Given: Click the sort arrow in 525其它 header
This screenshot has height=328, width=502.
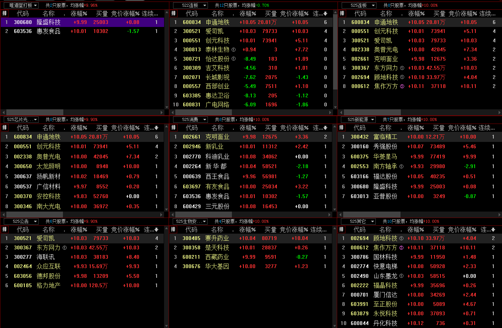Looking at the screenshot, I should click(x=494, y=230).
